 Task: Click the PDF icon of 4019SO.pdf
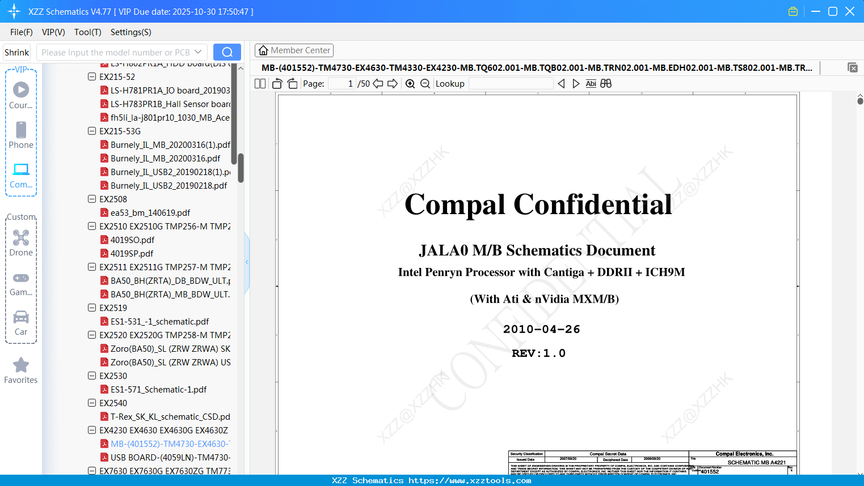point(104,240)
